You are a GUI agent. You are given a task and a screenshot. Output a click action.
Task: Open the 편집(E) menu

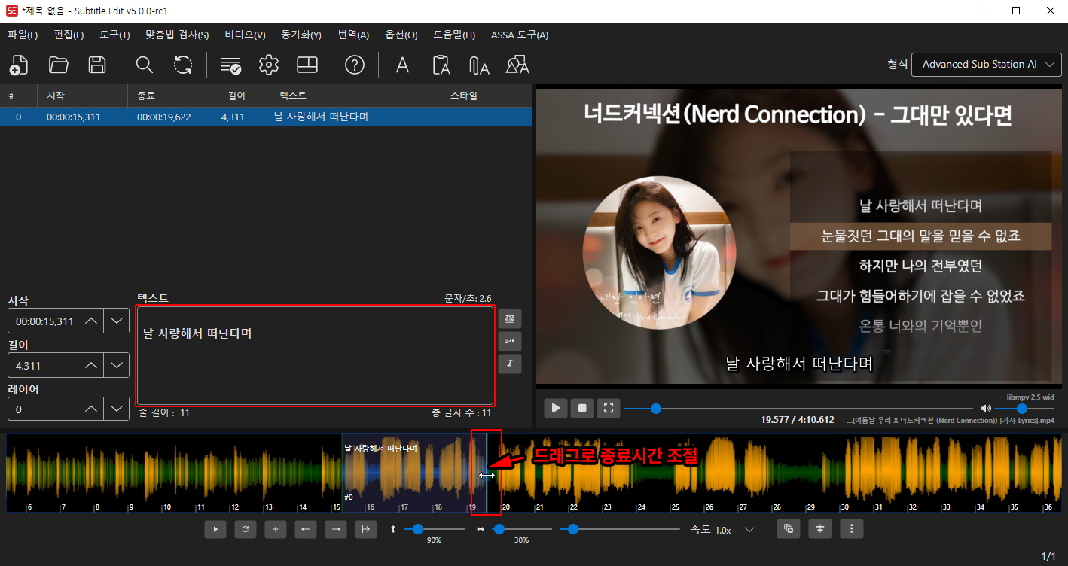(69, 35)
